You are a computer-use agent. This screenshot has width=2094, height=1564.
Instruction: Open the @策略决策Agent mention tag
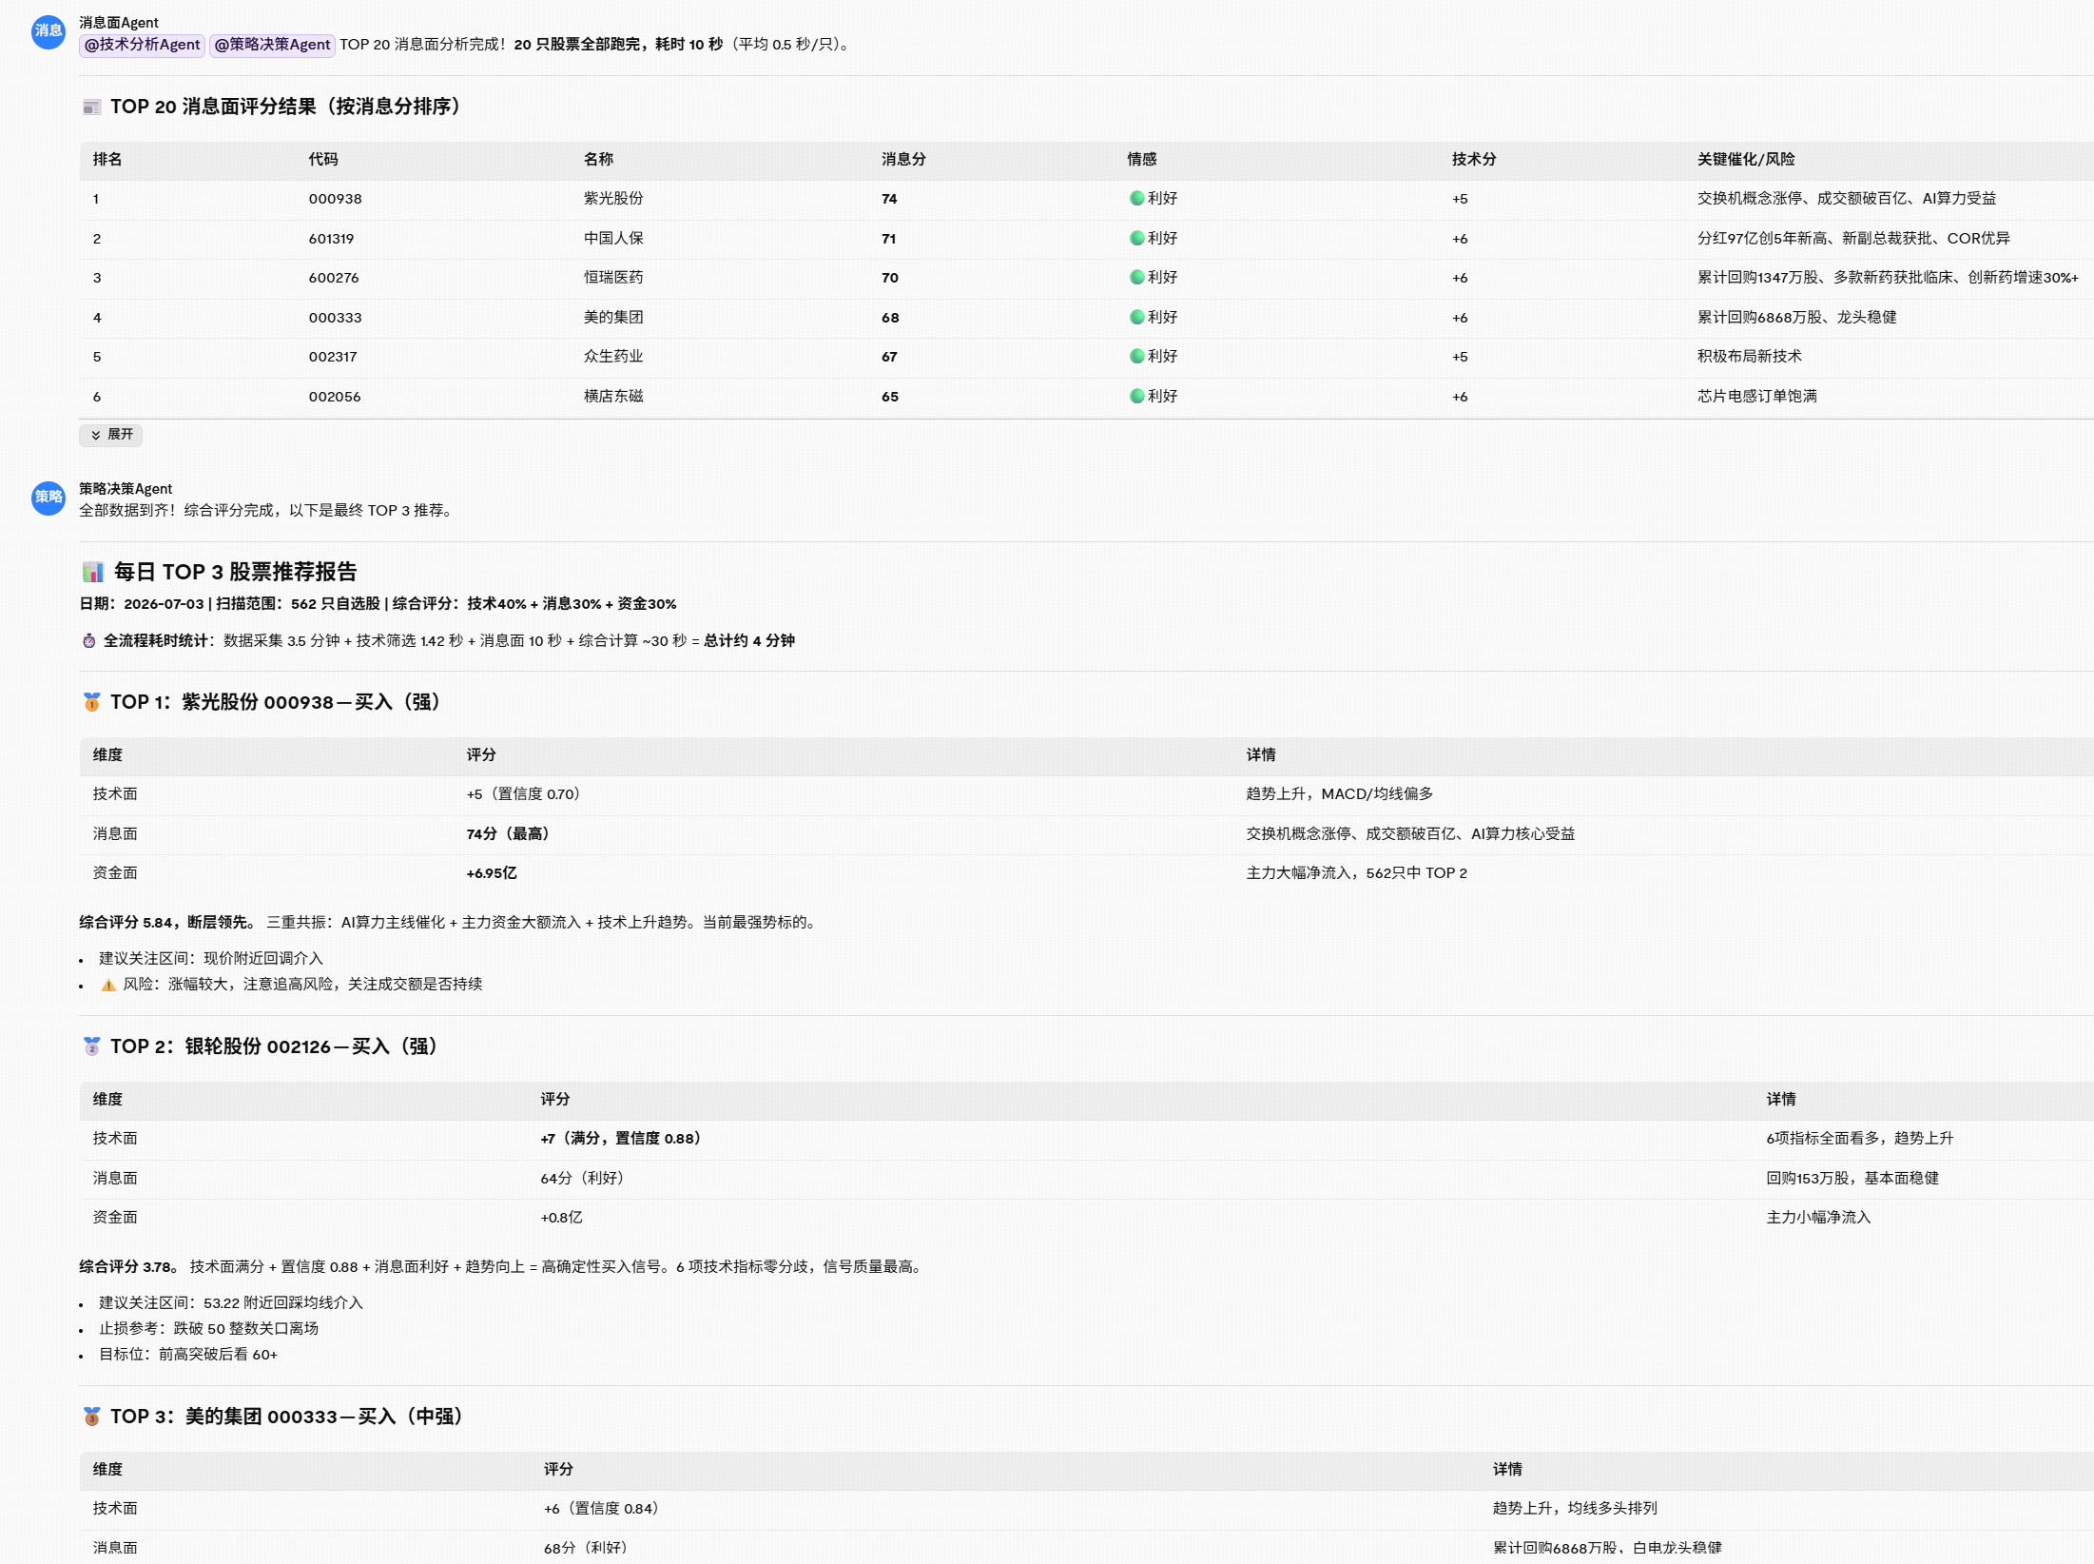pos(272,45)
